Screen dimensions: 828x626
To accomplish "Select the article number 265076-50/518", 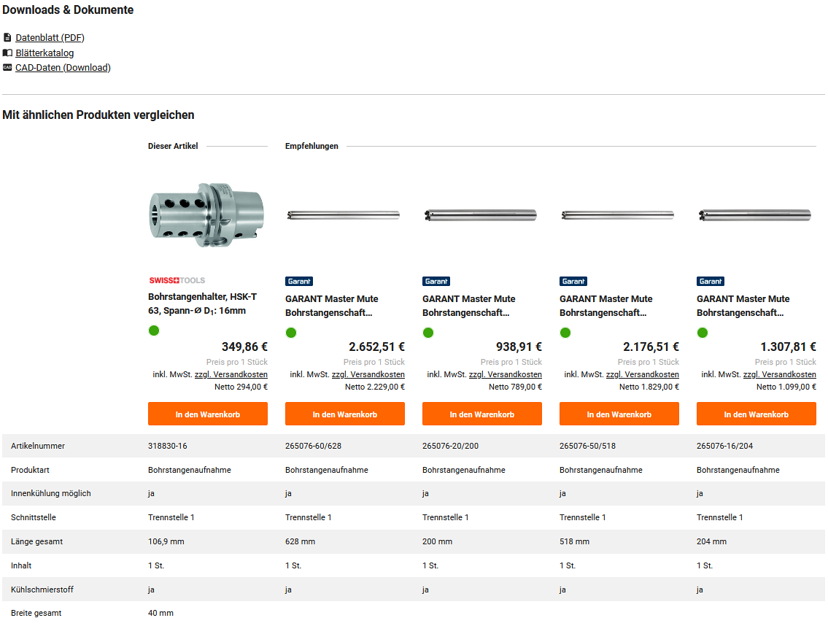I will coord(588,446).
